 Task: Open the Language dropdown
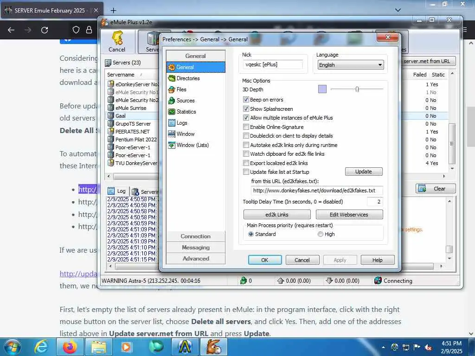351,65
